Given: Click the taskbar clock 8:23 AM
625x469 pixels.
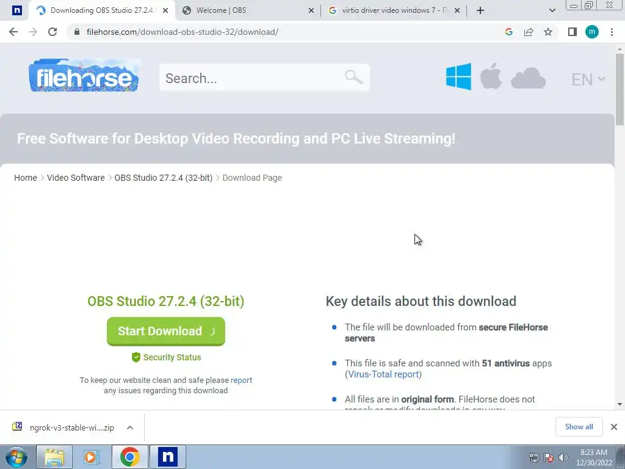Looking at the screenshot, I should (x=593, y=457).
